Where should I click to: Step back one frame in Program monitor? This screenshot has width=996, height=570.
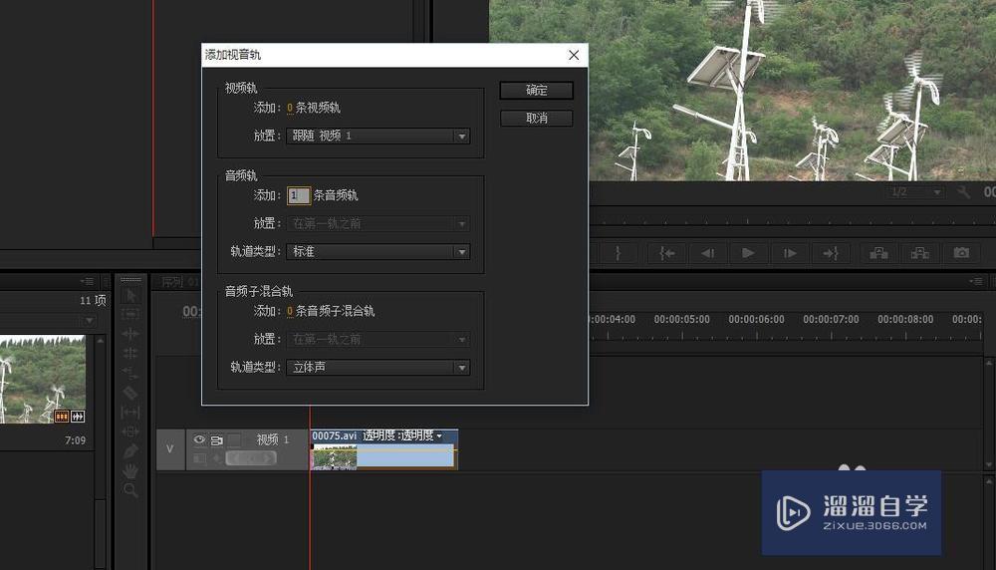click(x=707, y=253)
